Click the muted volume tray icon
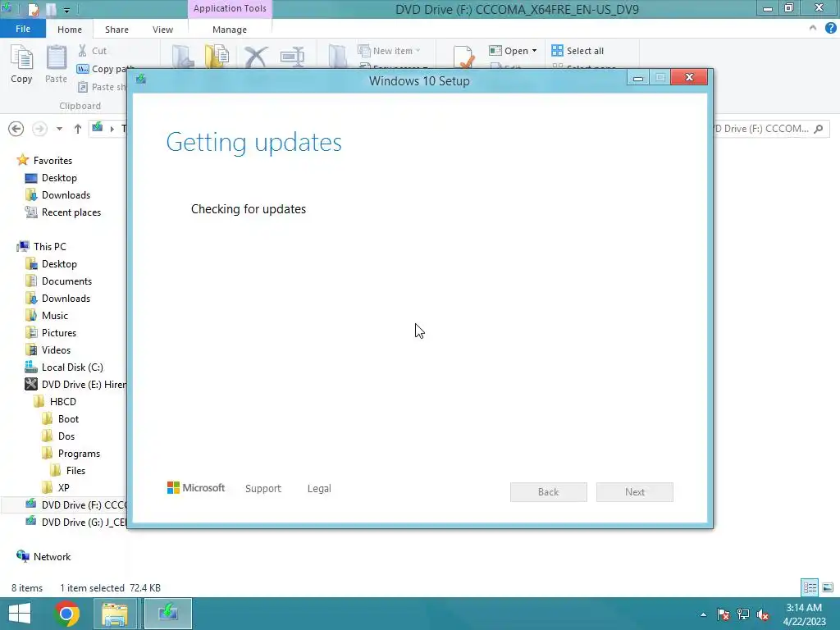The height and width of the screenshot is (630, 840). 763,614
